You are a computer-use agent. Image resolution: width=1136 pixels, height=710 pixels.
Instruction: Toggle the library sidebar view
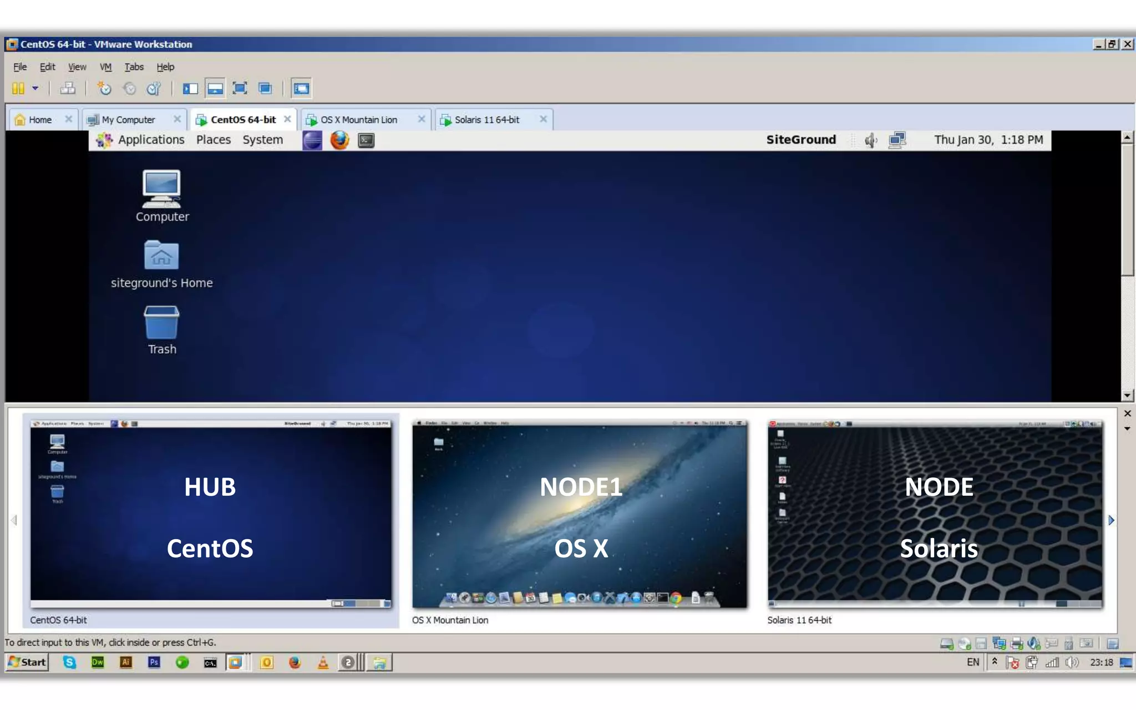coord(190,88)
